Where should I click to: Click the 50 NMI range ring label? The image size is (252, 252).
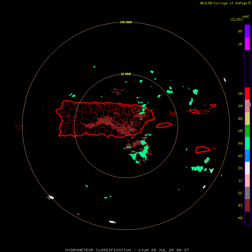pyautogui.click(x=126, y=74)
